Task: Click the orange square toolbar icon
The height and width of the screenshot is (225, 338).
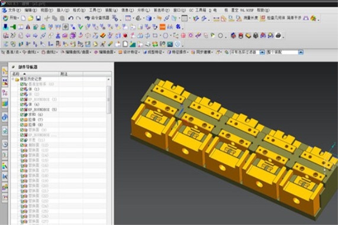Action: [163, 27]
